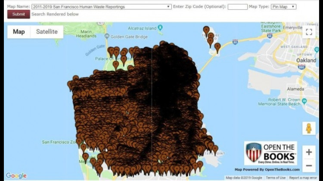The width and height of the screenshot is (323, 181).
Task: Toggle fullscreen map view
Action: (309, 32)
